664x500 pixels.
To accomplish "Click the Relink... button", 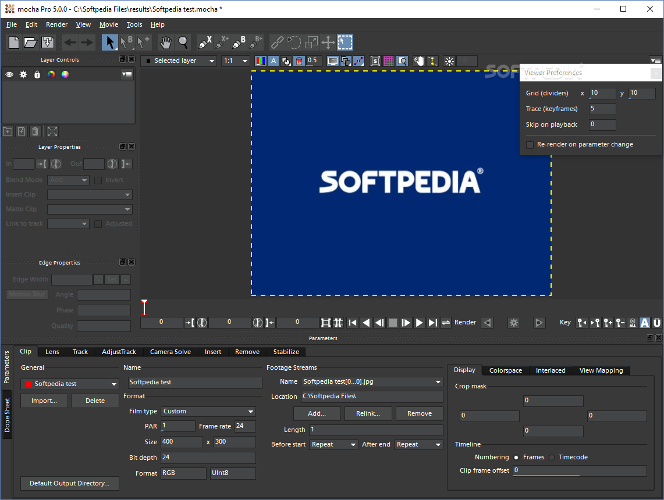I will (368, 414).
